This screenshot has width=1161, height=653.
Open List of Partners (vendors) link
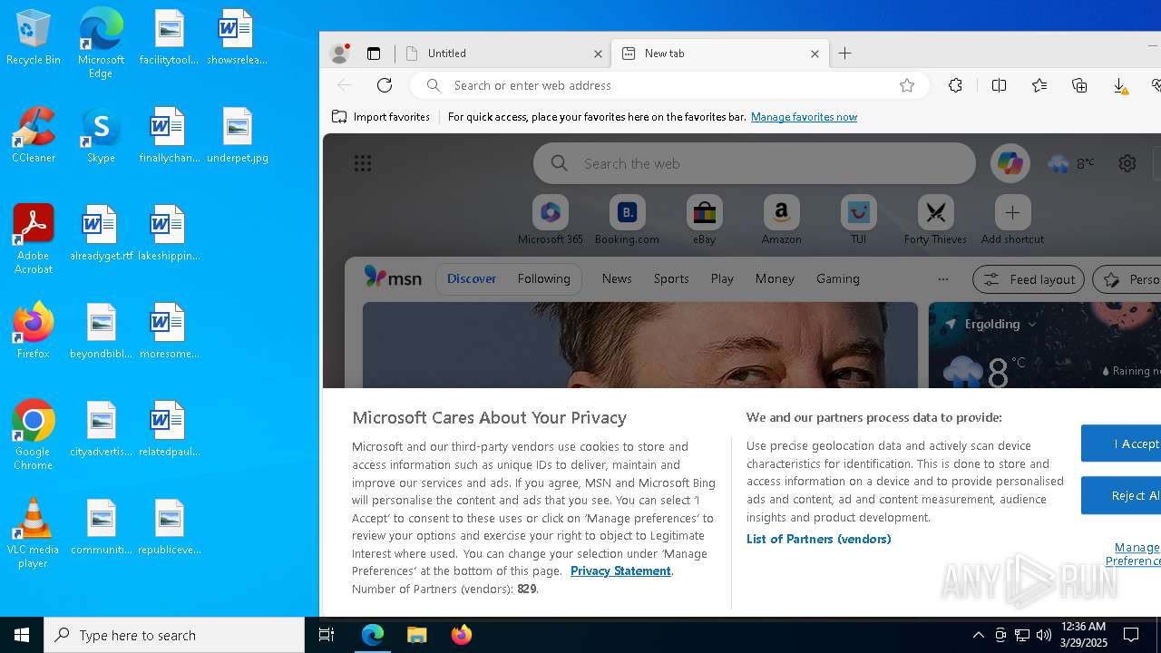(818, 539)
